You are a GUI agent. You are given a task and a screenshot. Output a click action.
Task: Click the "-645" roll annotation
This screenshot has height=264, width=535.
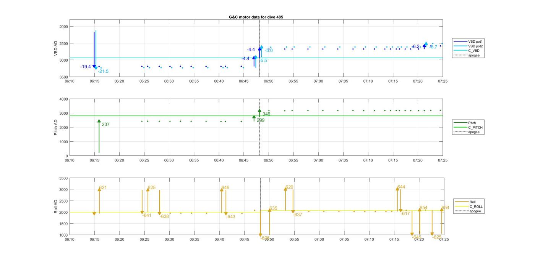pyautogui.click(x=417, y=237)
